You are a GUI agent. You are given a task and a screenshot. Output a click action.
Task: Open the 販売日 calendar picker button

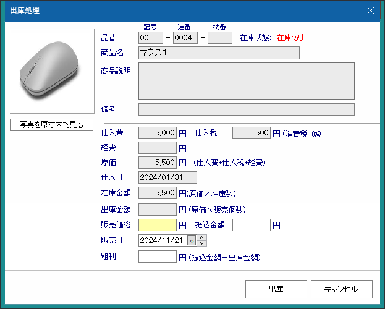pyautogui.click(x=192, y=240)
